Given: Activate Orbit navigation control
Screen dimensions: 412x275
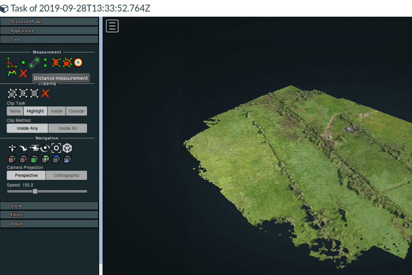Looking at the screenshot, I should pos(45,148).
